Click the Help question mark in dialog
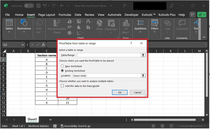Viewport: 210px width, 129px height. [x=131, y=43]
